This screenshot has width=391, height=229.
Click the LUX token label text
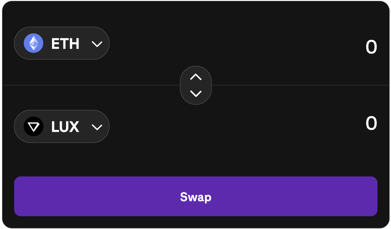pyautogui.click(x=65, y=127)
